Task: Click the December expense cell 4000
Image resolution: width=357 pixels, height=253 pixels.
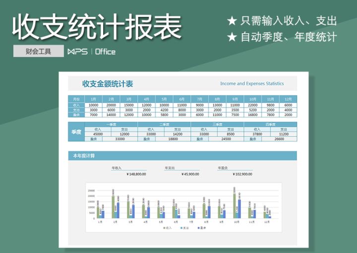Action: 288,110
